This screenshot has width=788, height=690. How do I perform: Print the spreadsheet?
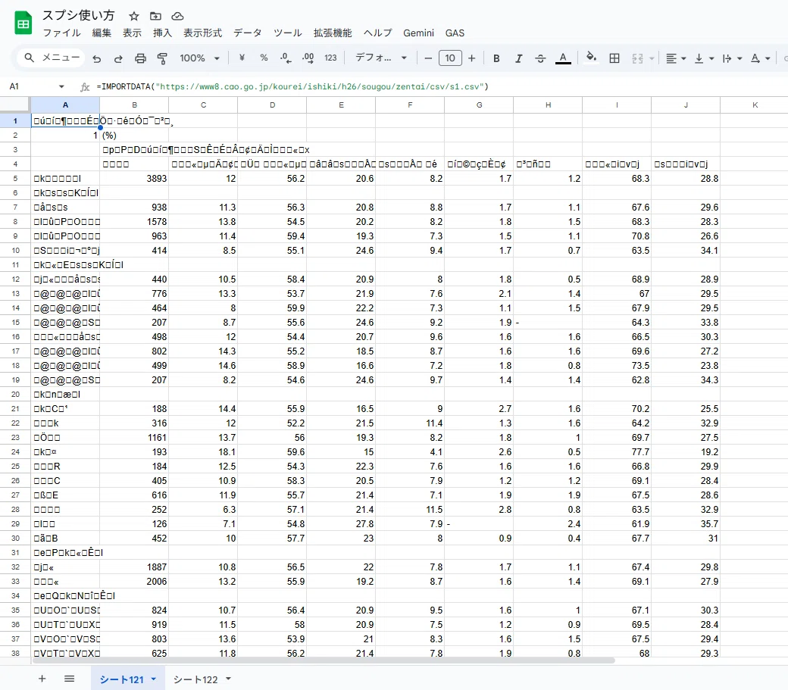tap(140, 58)
